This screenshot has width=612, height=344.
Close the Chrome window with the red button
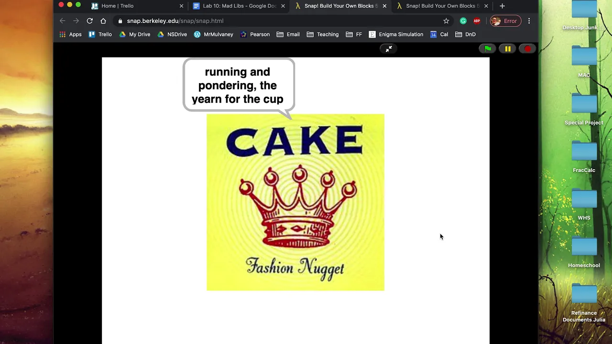[61, 5]
